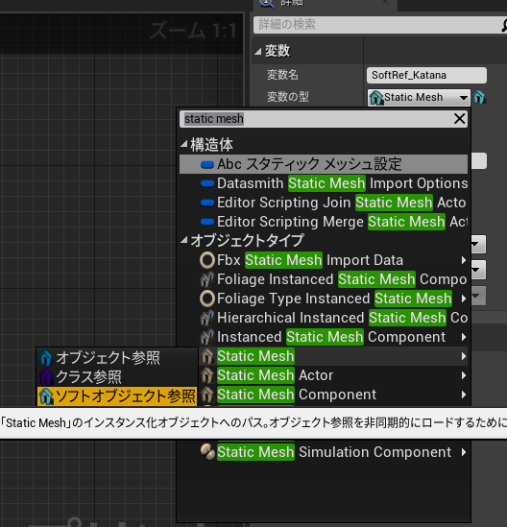Select Datasmith Static Mesh Import Options
Screen dimensions: 507x527
[x=324, y=183]
